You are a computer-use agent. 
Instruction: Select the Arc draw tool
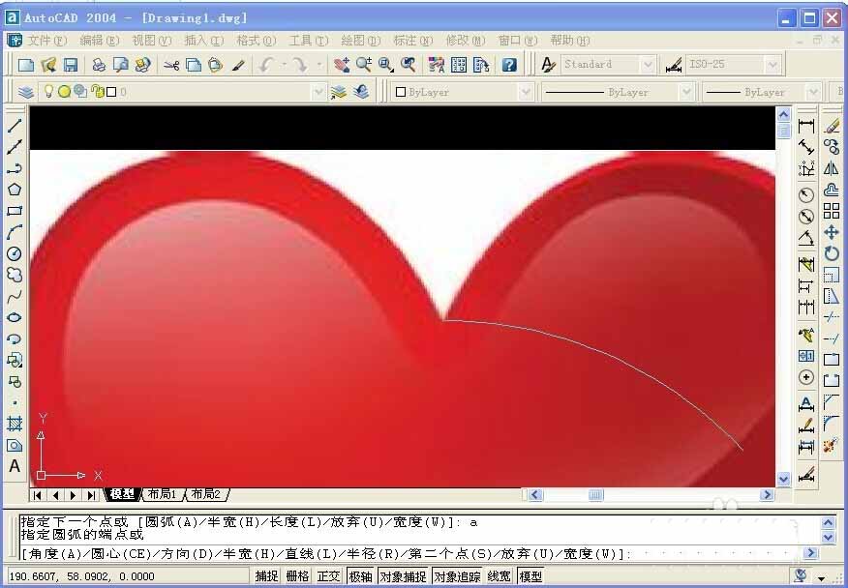(x=15, y=232)
